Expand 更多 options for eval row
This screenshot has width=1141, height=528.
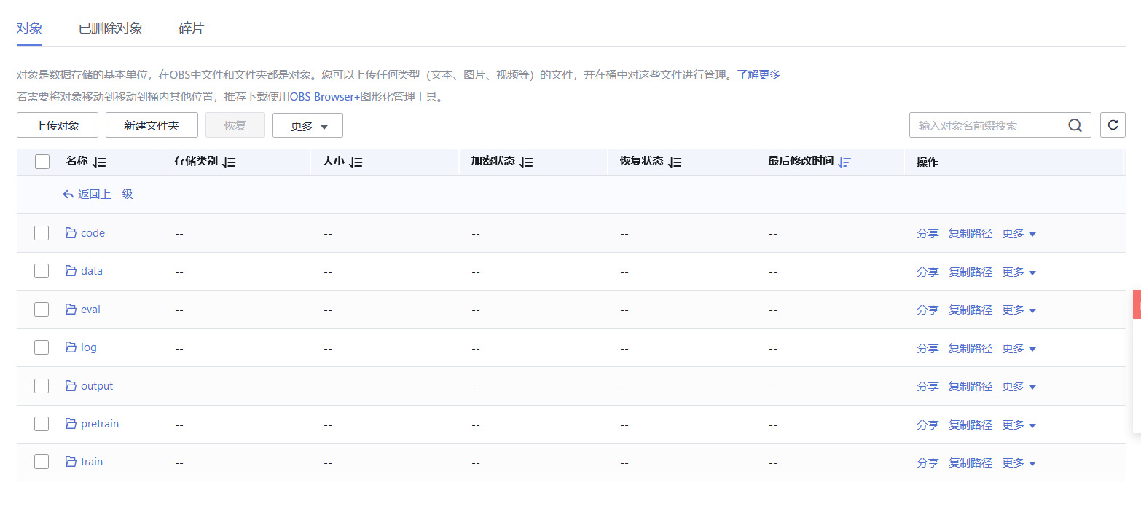(1019, 310)
